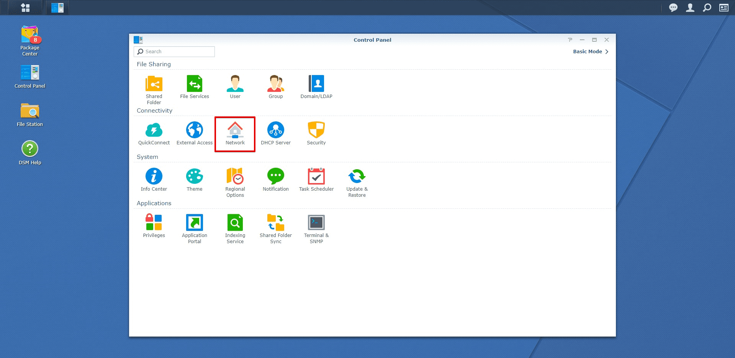
Task: Open File Station from the desktop
Action: [29, 112]
